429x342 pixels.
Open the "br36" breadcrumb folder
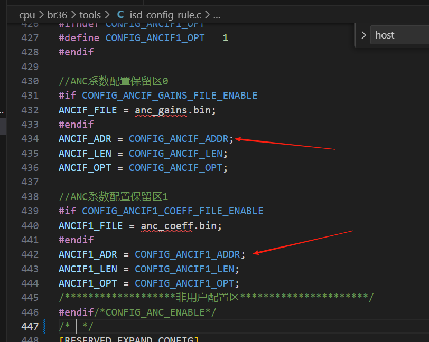point(57,15)
